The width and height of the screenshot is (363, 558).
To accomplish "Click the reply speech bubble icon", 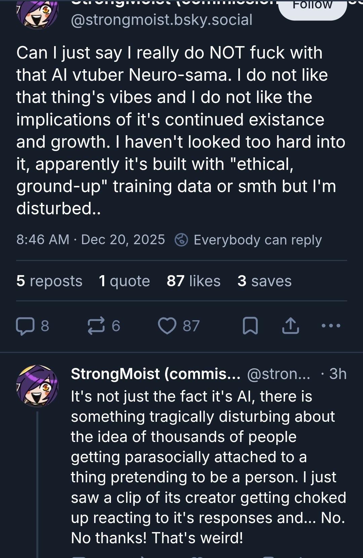I will pos(26,326).
